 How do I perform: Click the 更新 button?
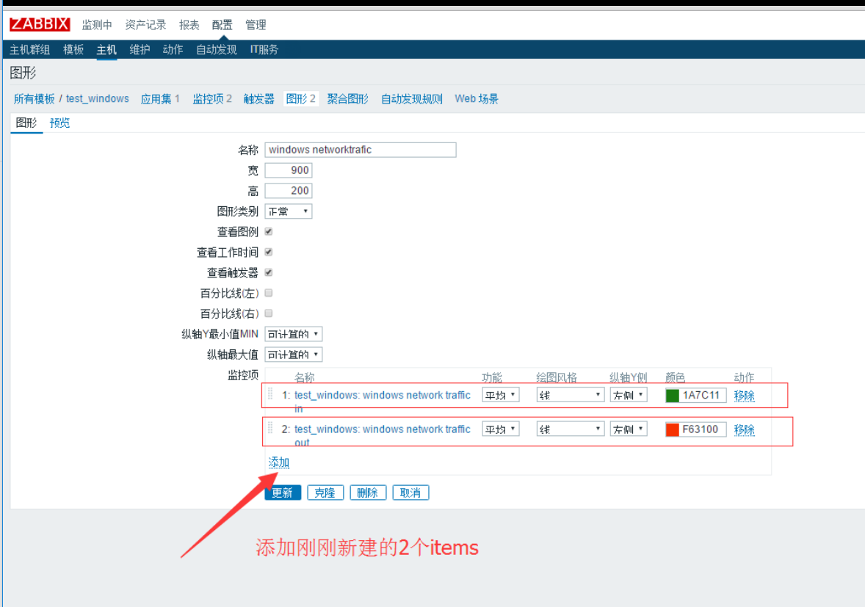tap(283, 492)
